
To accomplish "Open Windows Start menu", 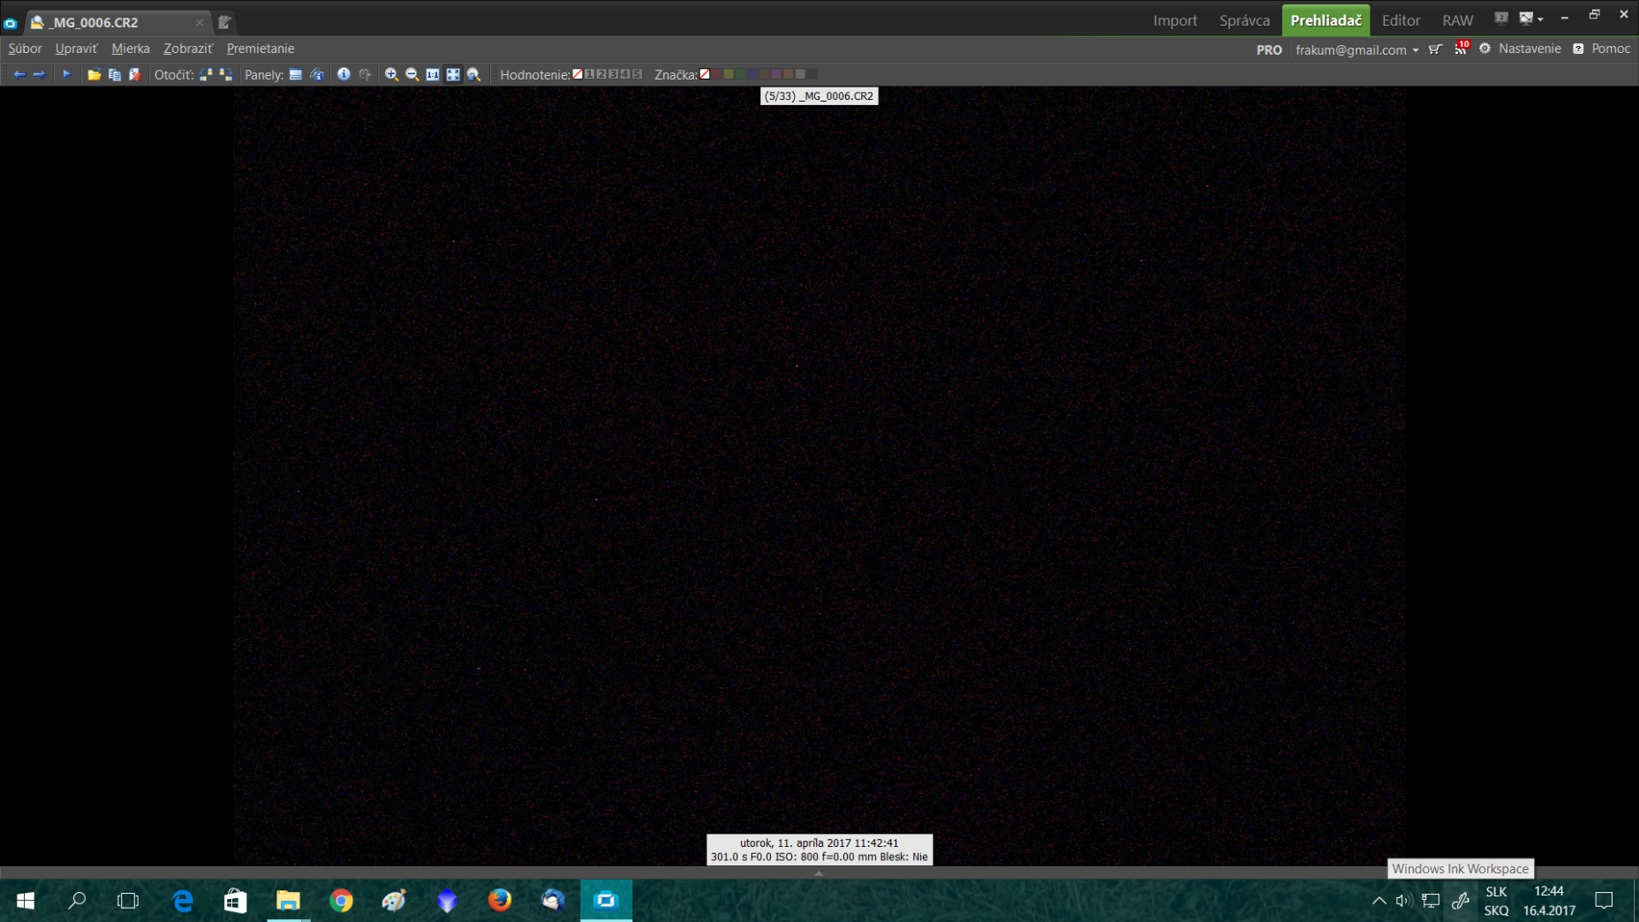I will (x=25, y=900).
